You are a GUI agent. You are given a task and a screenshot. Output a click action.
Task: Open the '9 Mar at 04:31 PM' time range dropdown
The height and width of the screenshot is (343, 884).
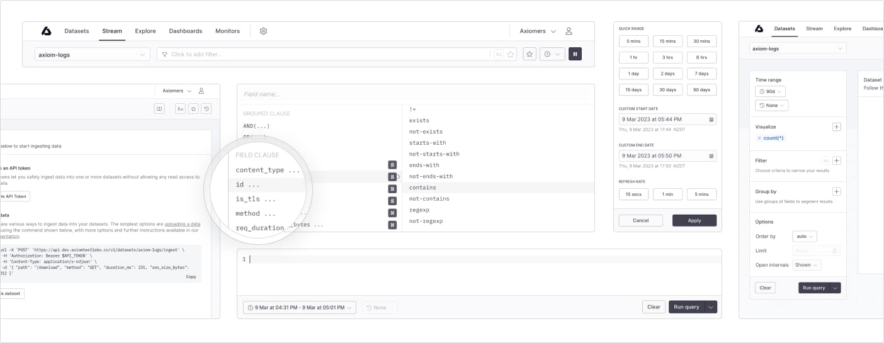tap(300, 307)
